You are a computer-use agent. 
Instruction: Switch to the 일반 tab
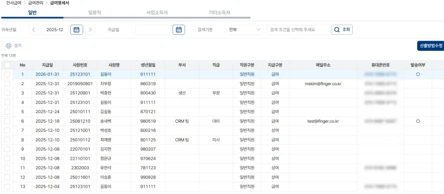pos(32,13)
